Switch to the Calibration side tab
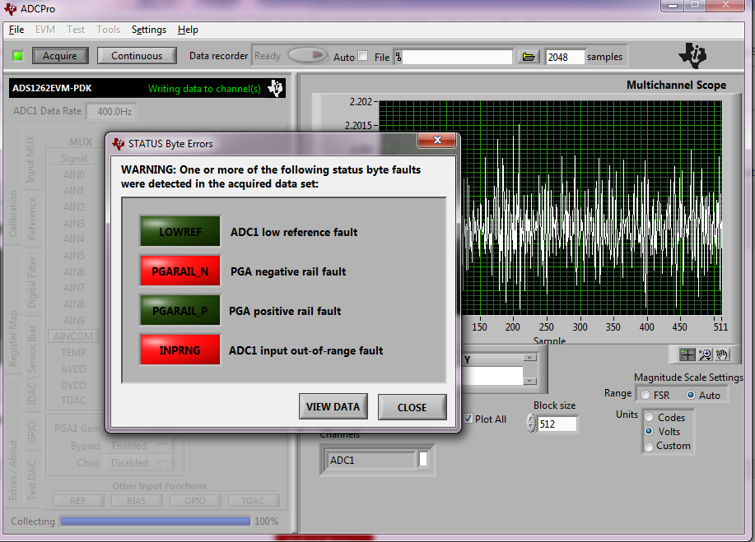This screenshot has width=755, height=542. coord(13,214)
